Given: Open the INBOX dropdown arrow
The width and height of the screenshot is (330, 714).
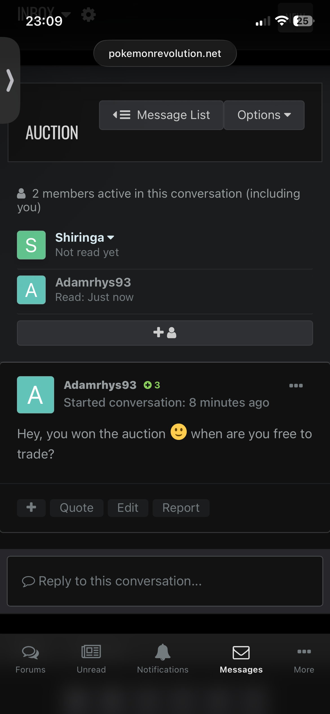Looking at the screenshot, I should click(x=66, y=14).
